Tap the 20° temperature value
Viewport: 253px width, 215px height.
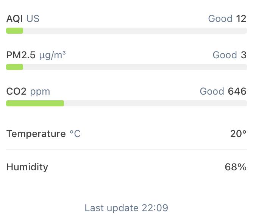[238, 134]
